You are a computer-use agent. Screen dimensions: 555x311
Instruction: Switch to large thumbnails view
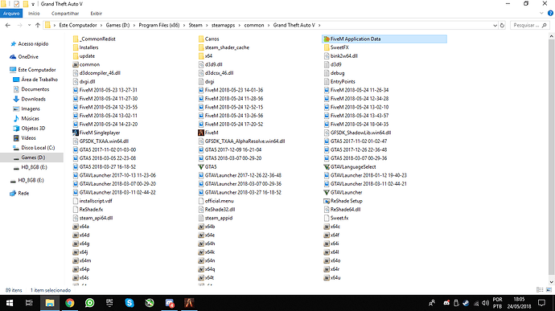[549, 290]
